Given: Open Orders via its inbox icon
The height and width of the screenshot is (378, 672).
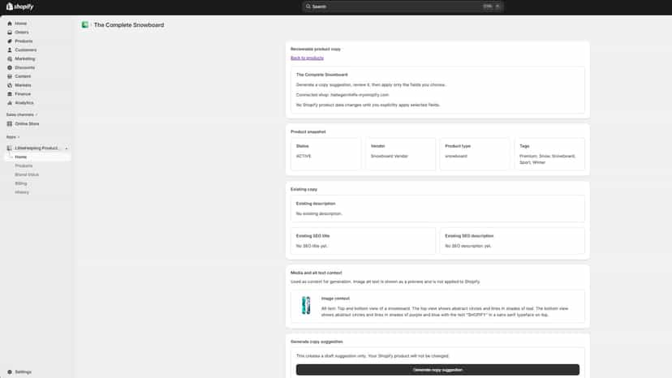Looking at the screenshot, I should coord(10,32).
